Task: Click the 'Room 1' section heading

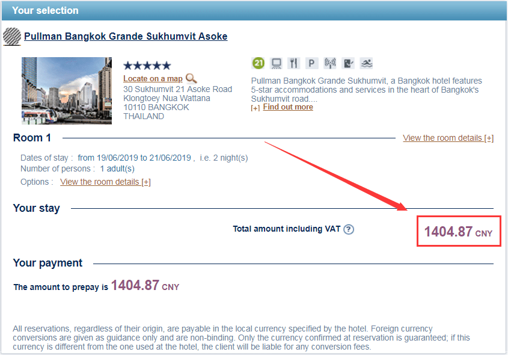Action: click(x=32, y=138)
